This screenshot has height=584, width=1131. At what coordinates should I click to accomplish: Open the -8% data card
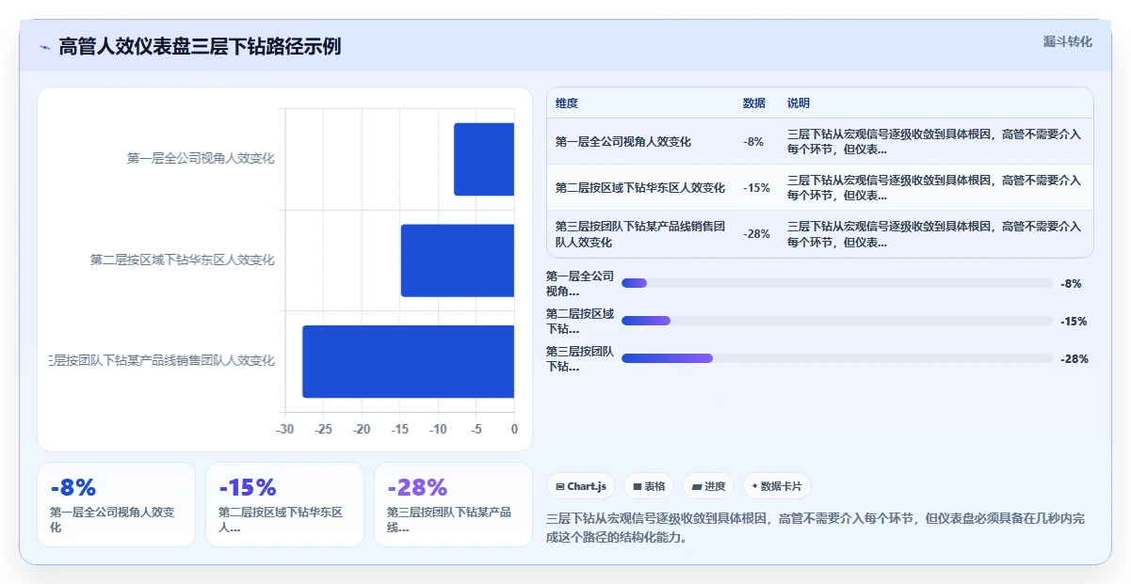point(116,504)
